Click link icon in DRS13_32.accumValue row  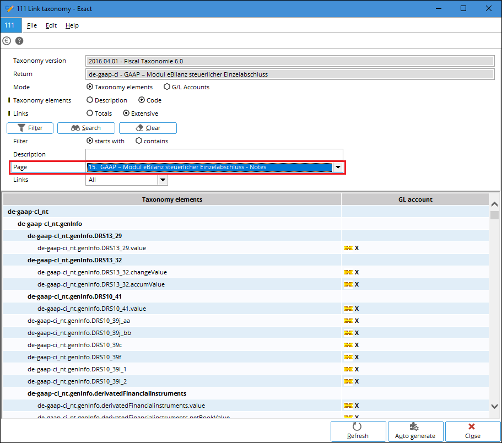click(348, 284)
